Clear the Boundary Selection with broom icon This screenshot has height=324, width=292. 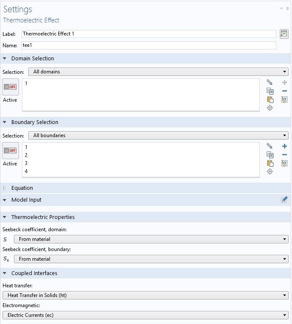tap(284, 163)
